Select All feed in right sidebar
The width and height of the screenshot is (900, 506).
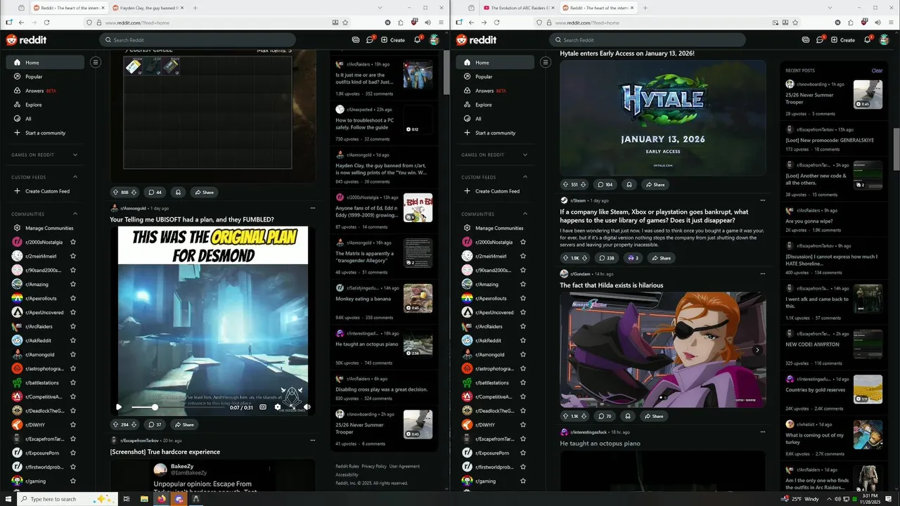coord(495,119)
